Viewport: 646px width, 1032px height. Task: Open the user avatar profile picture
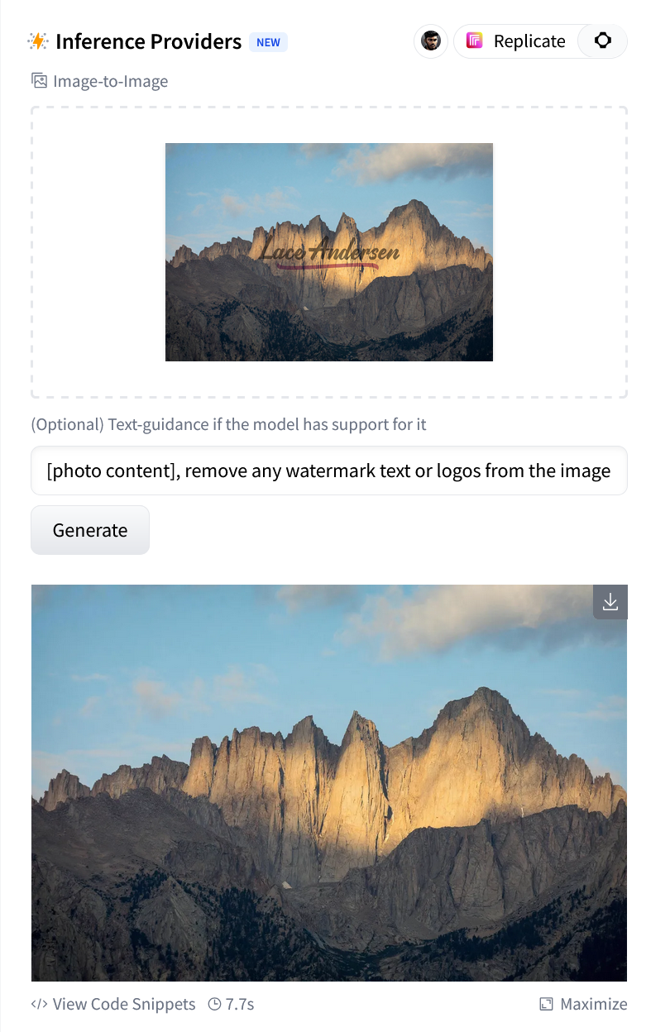(431, 41)
